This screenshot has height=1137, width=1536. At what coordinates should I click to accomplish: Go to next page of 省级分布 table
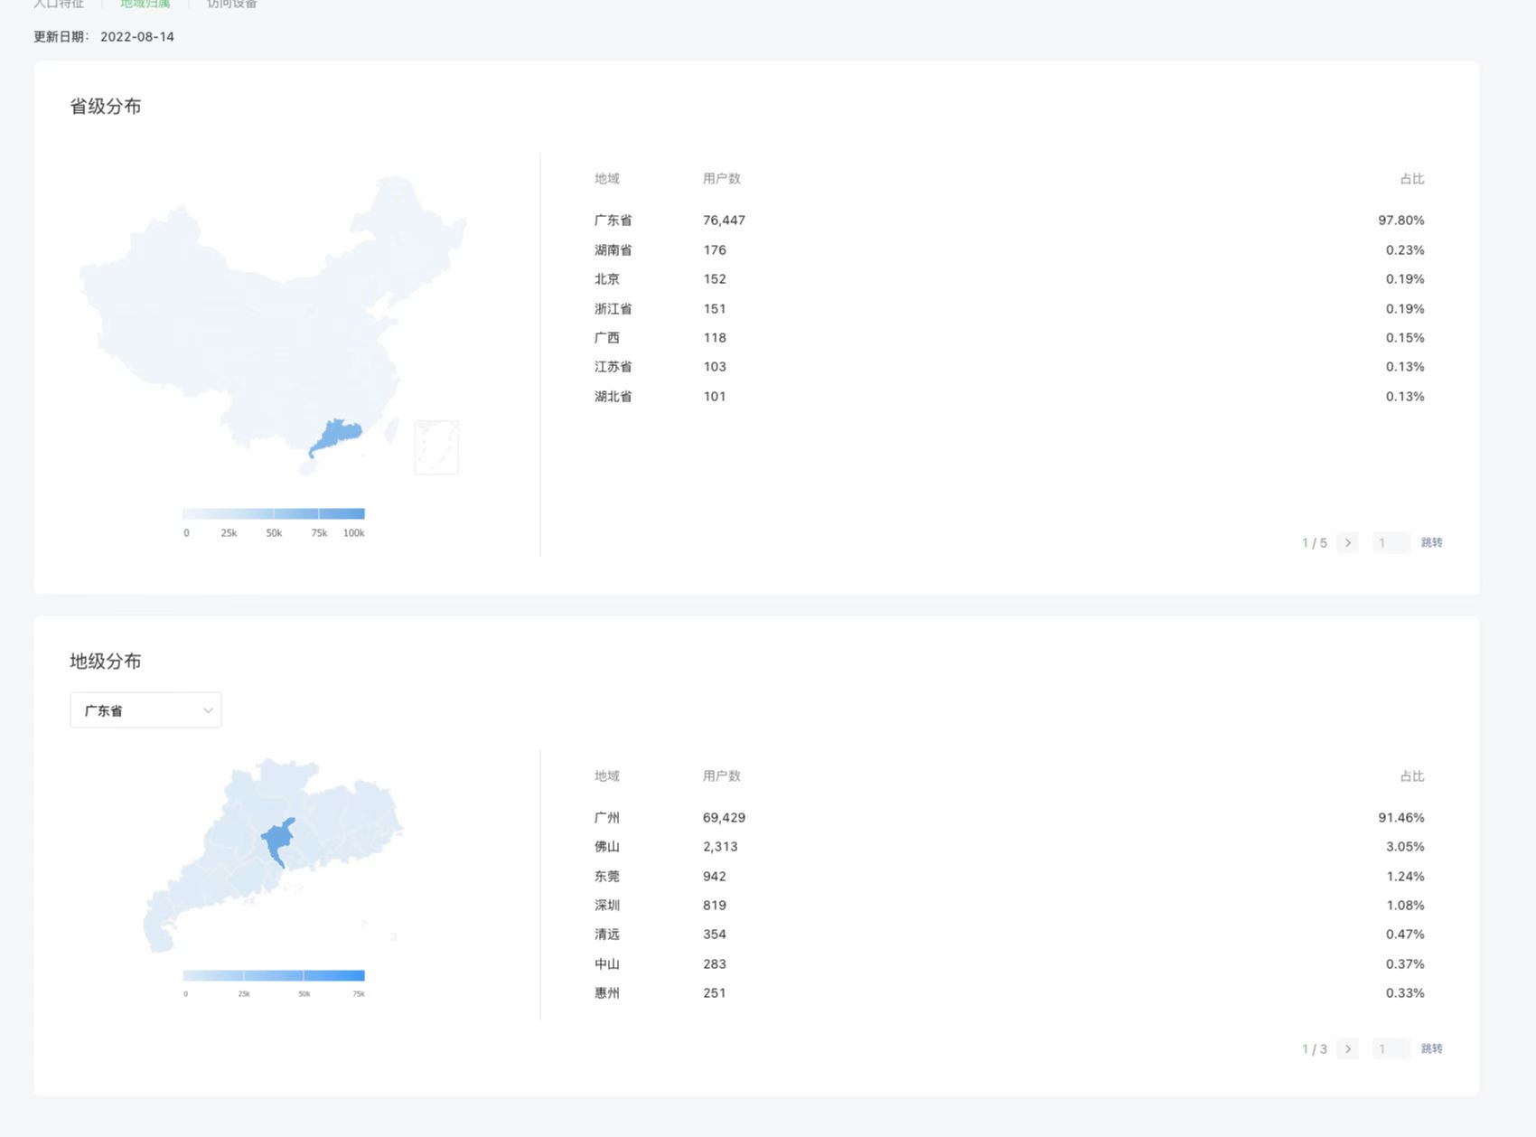1347,543
